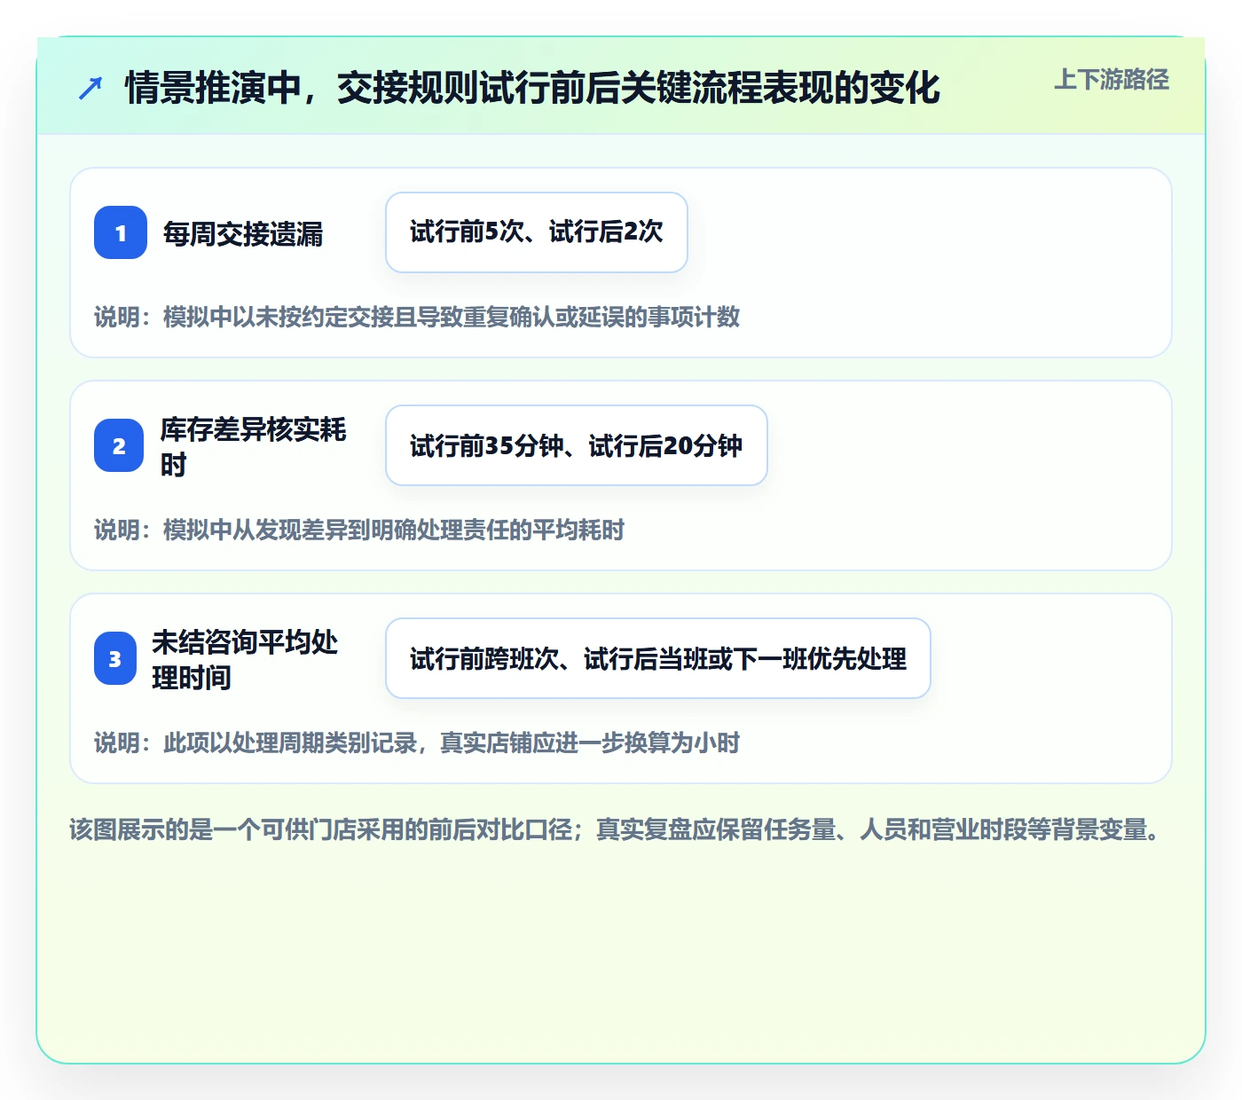1242x1100 pixels.
Task: Click the note 模拟中以未按约定交接且导致重复确认或延误的事项计数
Action: click(452, 317)
